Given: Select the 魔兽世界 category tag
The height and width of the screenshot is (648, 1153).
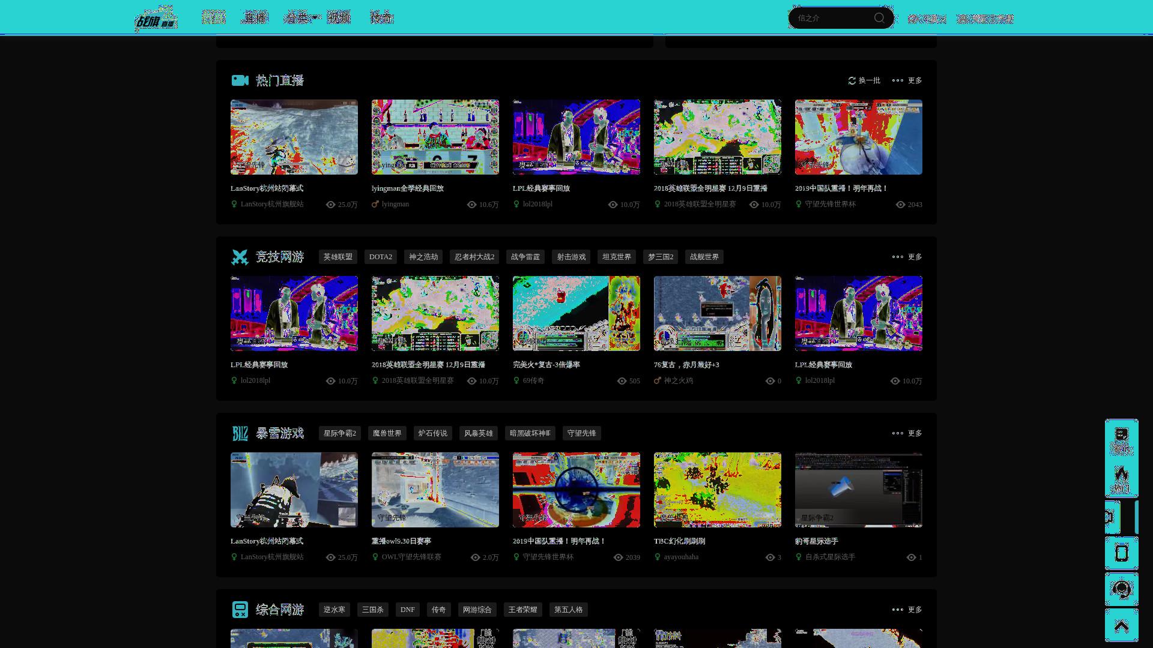Looking at the screenshot, I should tap(387, 433).
